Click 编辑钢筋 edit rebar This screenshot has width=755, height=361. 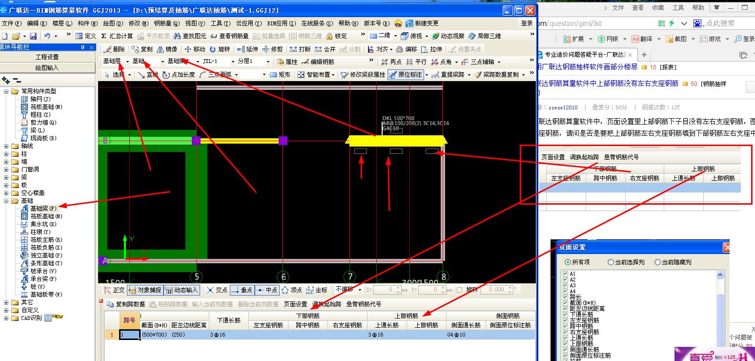318,62
